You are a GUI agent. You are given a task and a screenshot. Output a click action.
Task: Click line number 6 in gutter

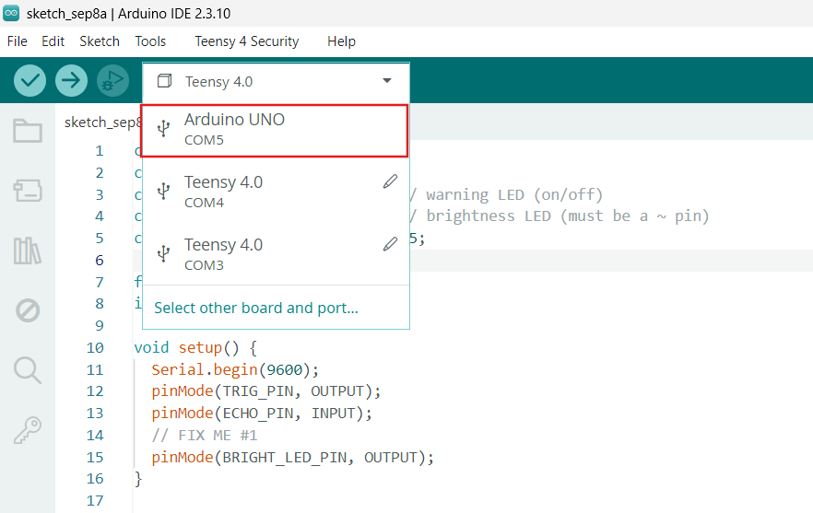[100, 260]
